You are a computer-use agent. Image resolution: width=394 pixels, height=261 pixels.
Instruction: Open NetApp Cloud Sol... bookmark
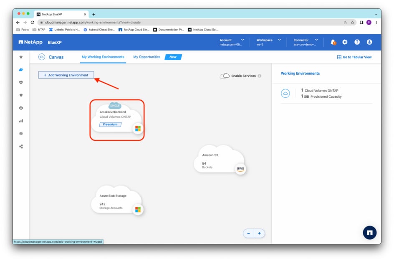[x=203, y=29]
